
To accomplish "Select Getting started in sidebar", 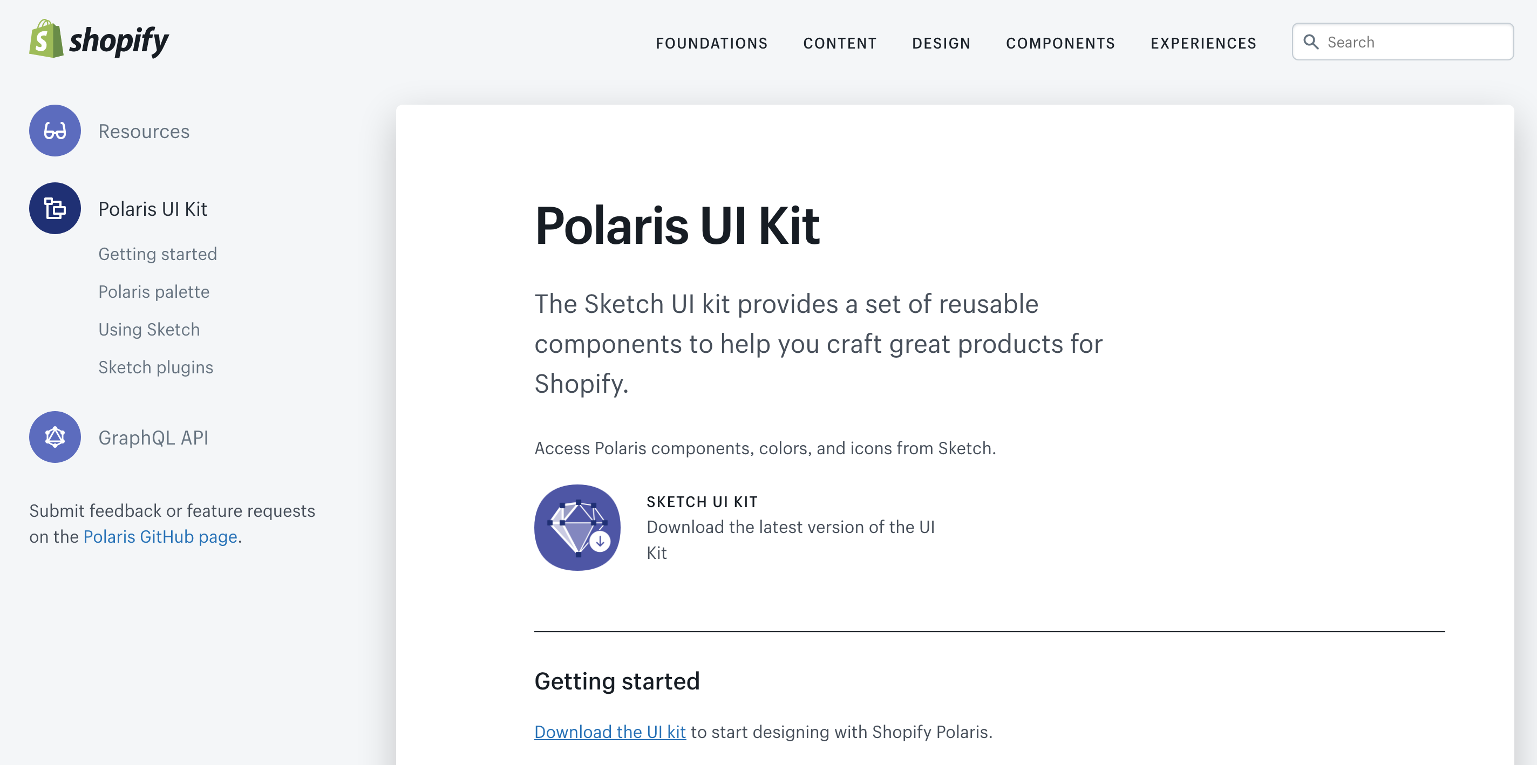I will pyautogui.click(x=158, y=254).
